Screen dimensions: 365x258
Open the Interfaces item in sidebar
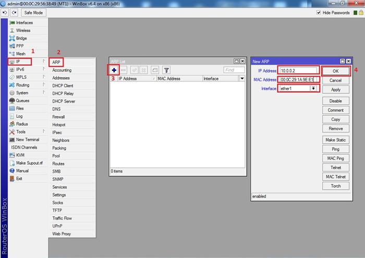click(24, 23)
